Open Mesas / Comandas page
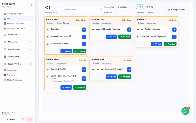196x123 pixels. coord(17,24)
